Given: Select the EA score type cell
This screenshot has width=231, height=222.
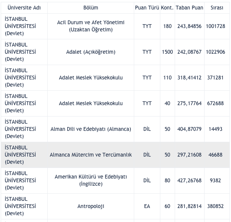Looking at the screenshot, I should [147, 206].
